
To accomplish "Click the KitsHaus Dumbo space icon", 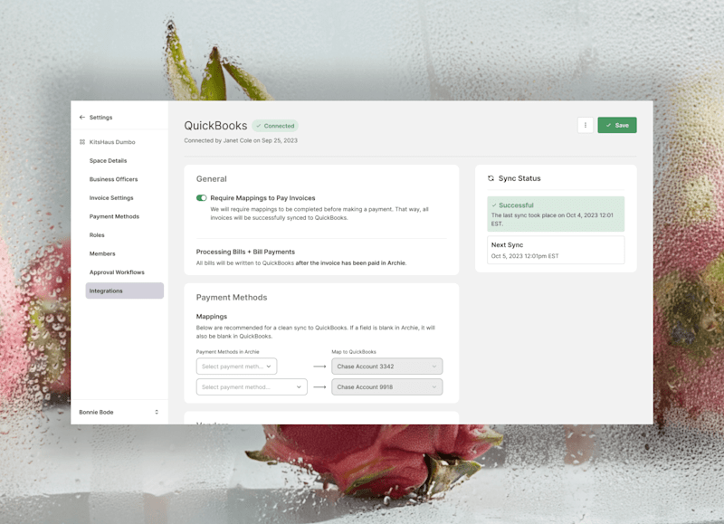I will point(82,142).
